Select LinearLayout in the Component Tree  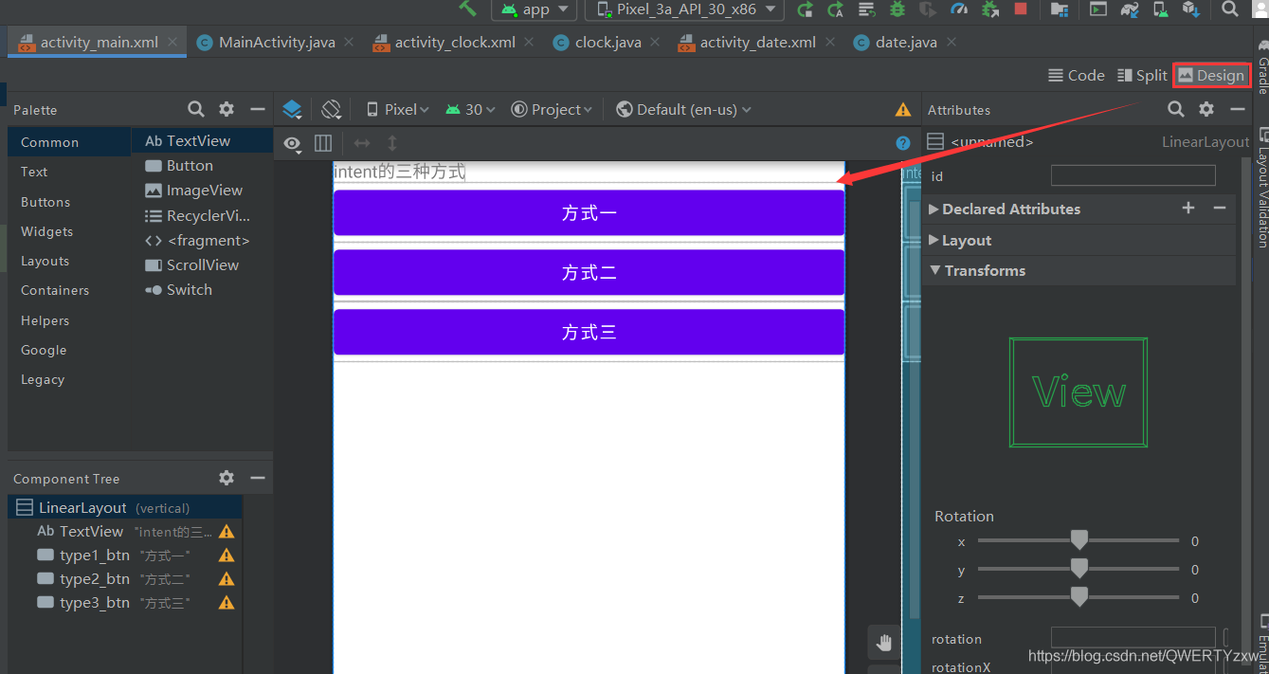125,508
